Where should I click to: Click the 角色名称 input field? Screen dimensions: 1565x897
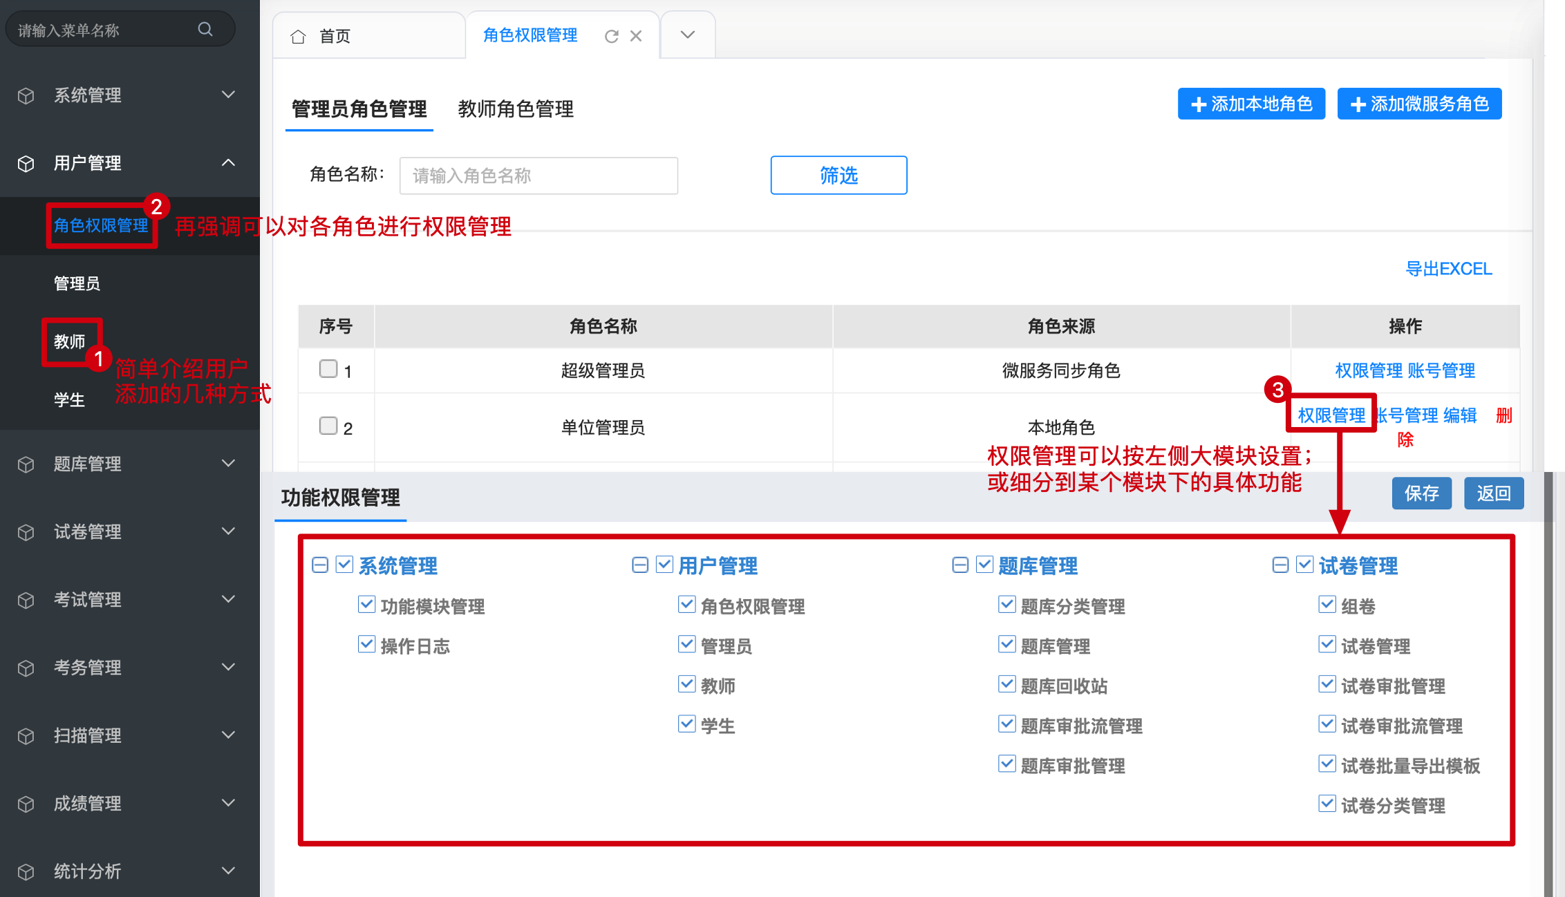(x=538, y=176)
